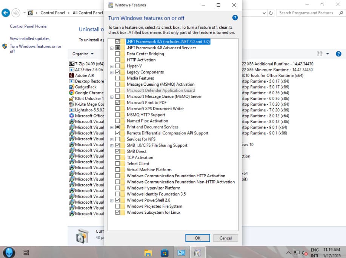Image resolution: width=346 pixels, height=258 pixels.
Task: Uncheck Microsoft Print to PDF
Action: point(118,102)
